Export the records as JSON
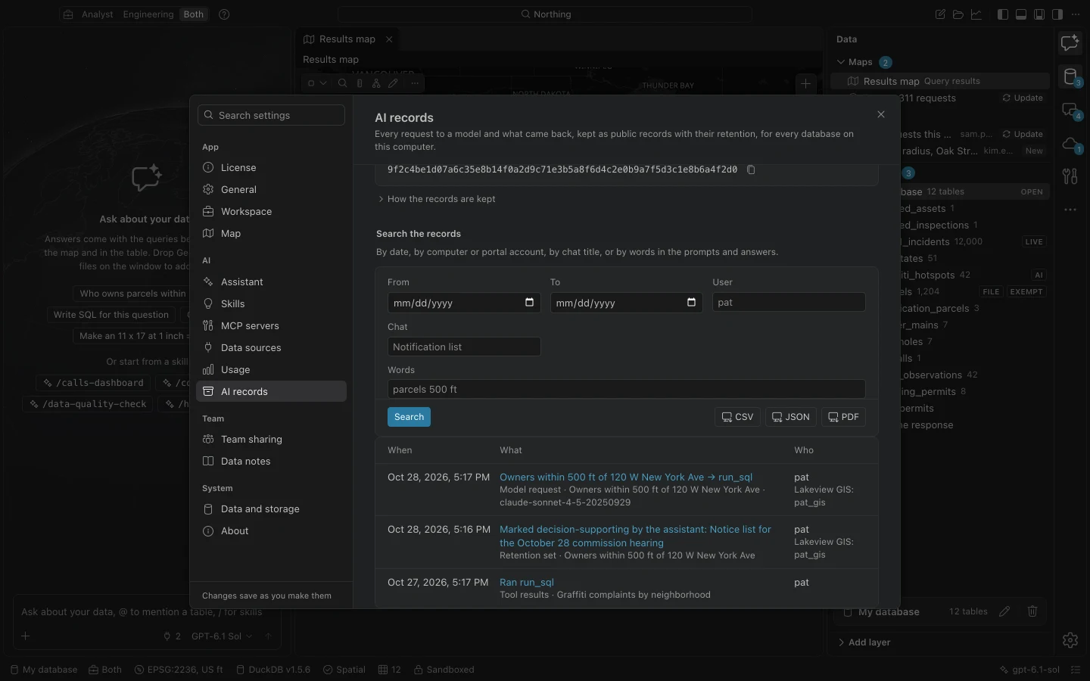The image size is (1090, 681). tap(790, 417)
